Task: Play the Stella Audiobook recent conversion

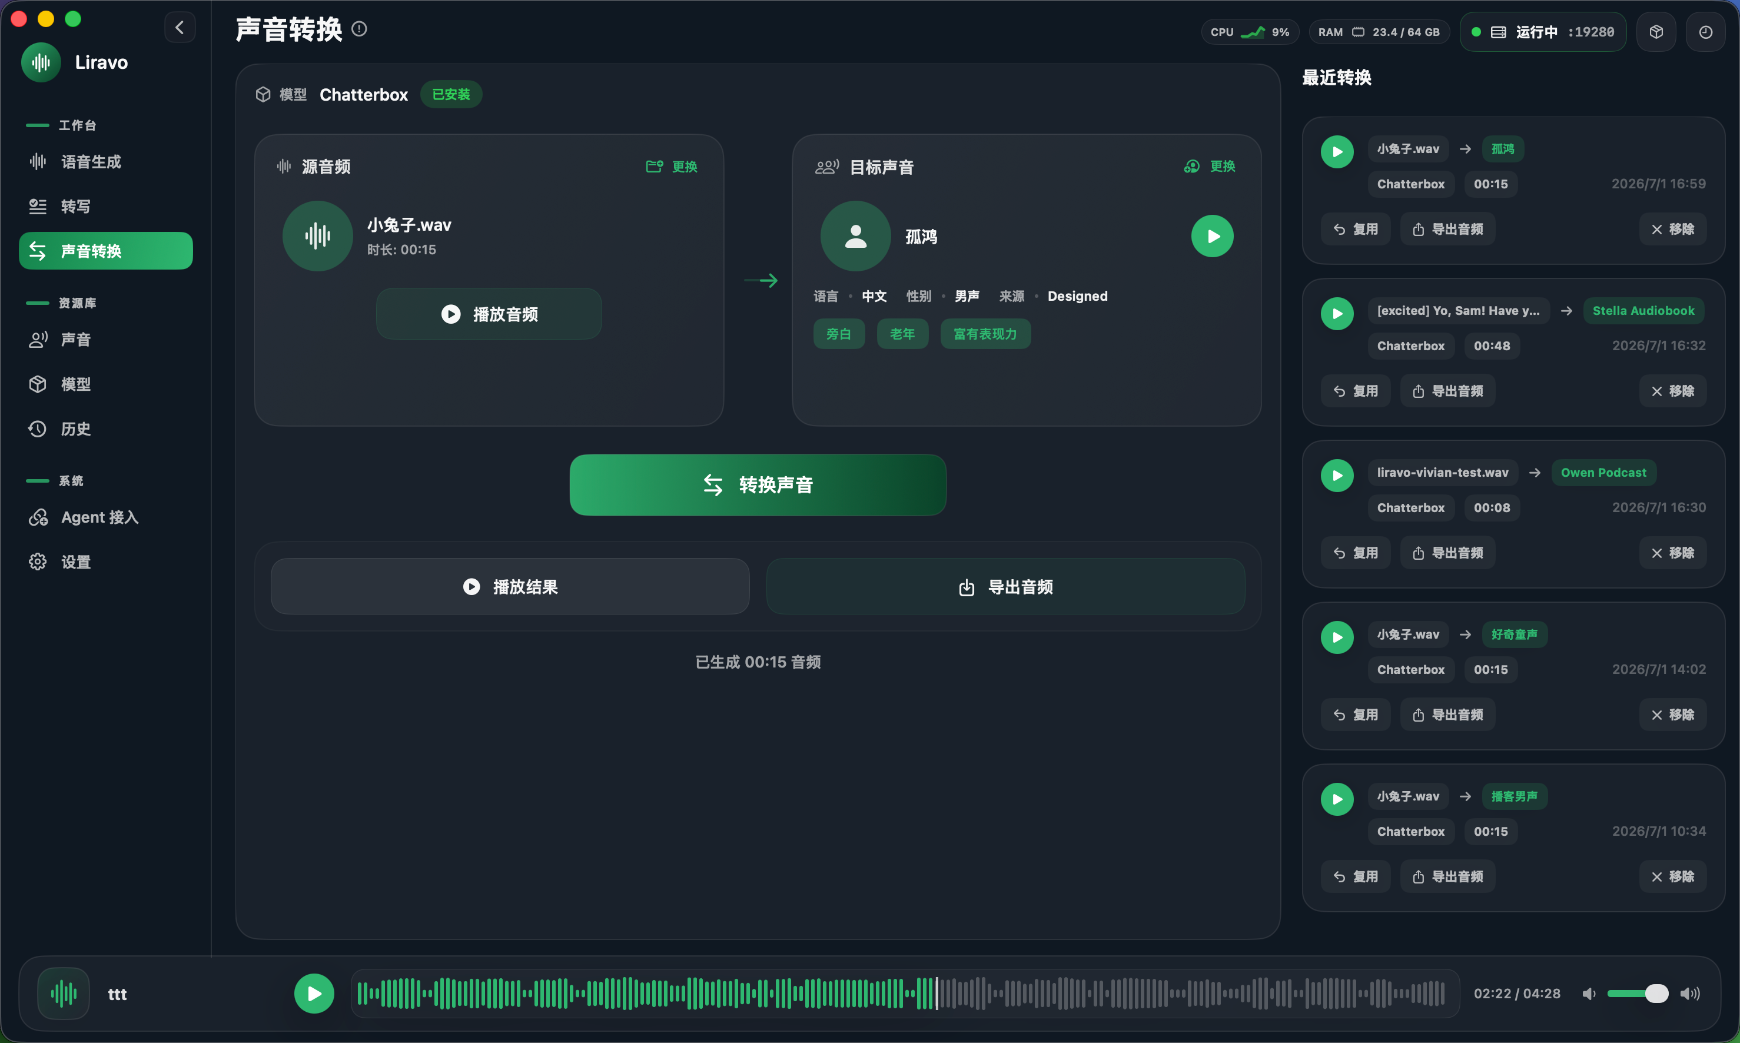Action: pyautogui.click(x=1337, y=314)
